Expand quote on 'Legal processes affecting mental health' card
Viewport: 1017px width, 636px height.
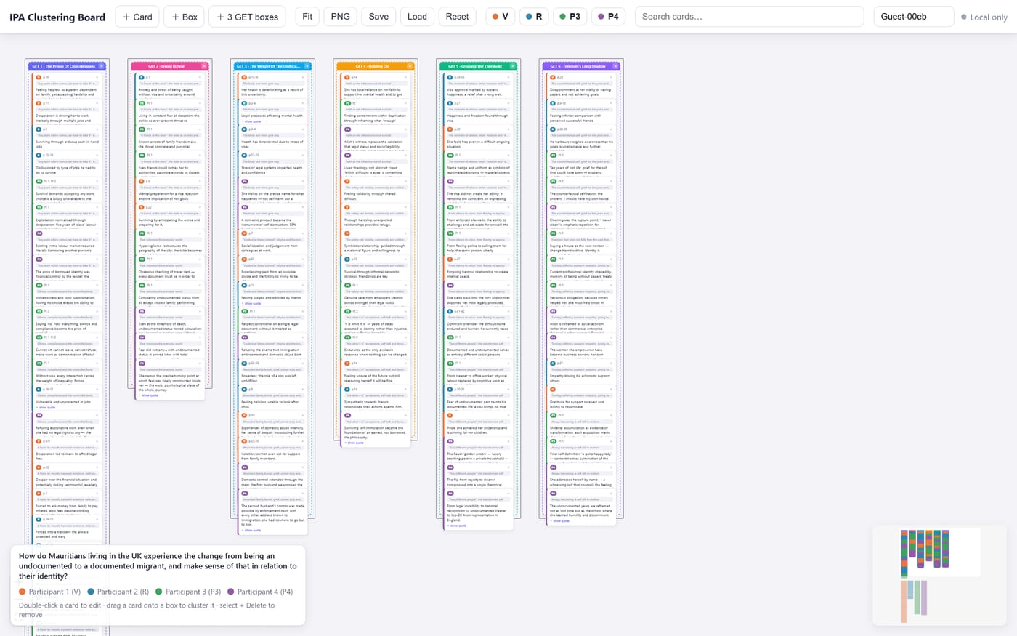(x=251, y=121)
